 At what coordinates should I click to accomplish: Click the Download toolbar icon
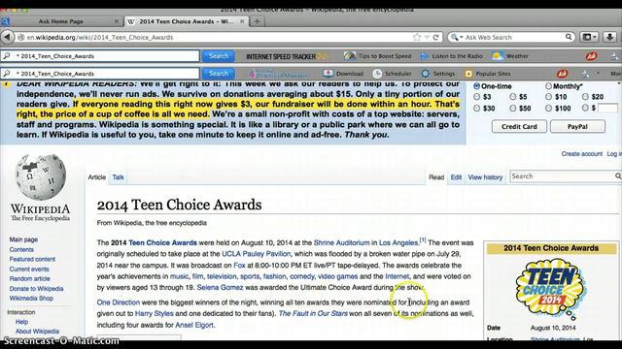tap(343, 74)
